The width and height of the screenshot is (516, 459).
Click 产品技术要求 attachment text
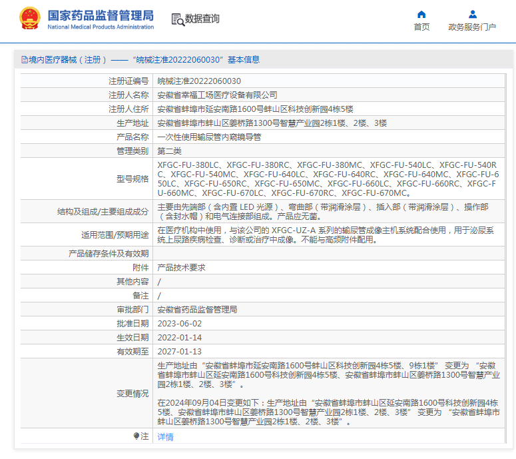pos(181,268)
